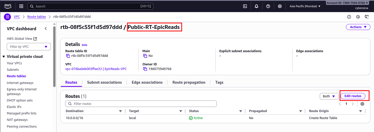The image size is (374, 132).
Task: Select the Create Route Table origin cell
Action: [323, 118]
